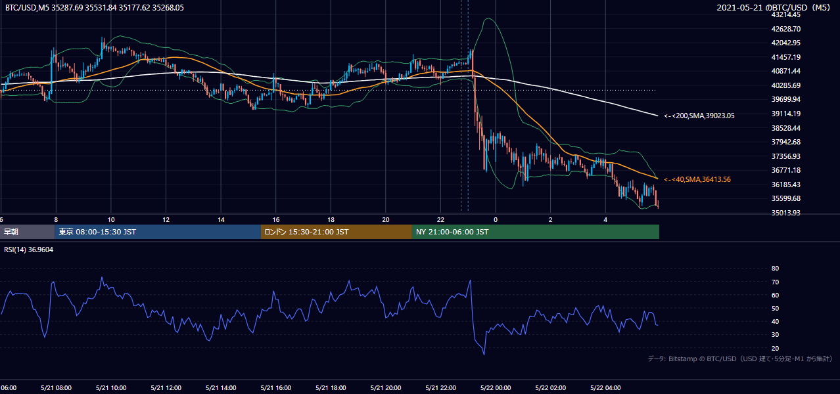Click the hour label 4 above session bars
Viewport: 840px width, 394px height.
coord(605,220)
